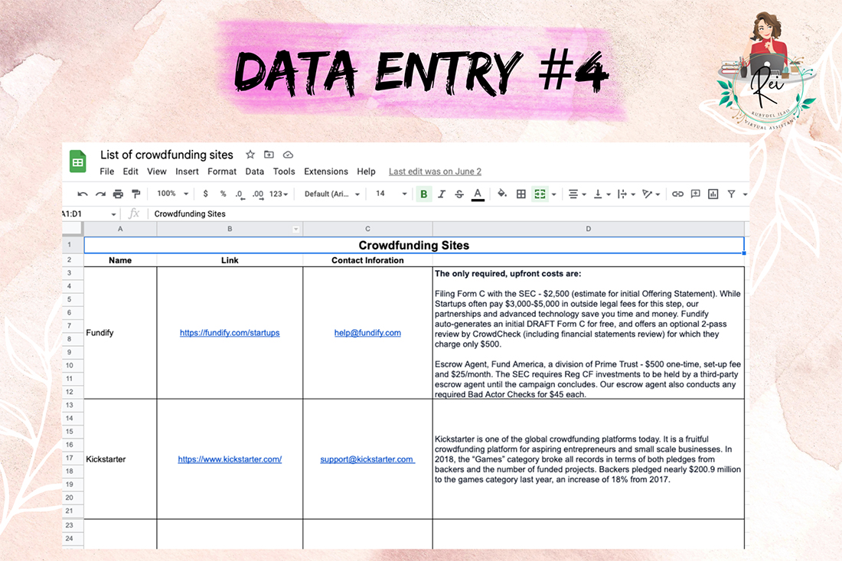The height and width of the screenshot is (561, 842).
Task: Select column D header
Action: click(589, 229)
